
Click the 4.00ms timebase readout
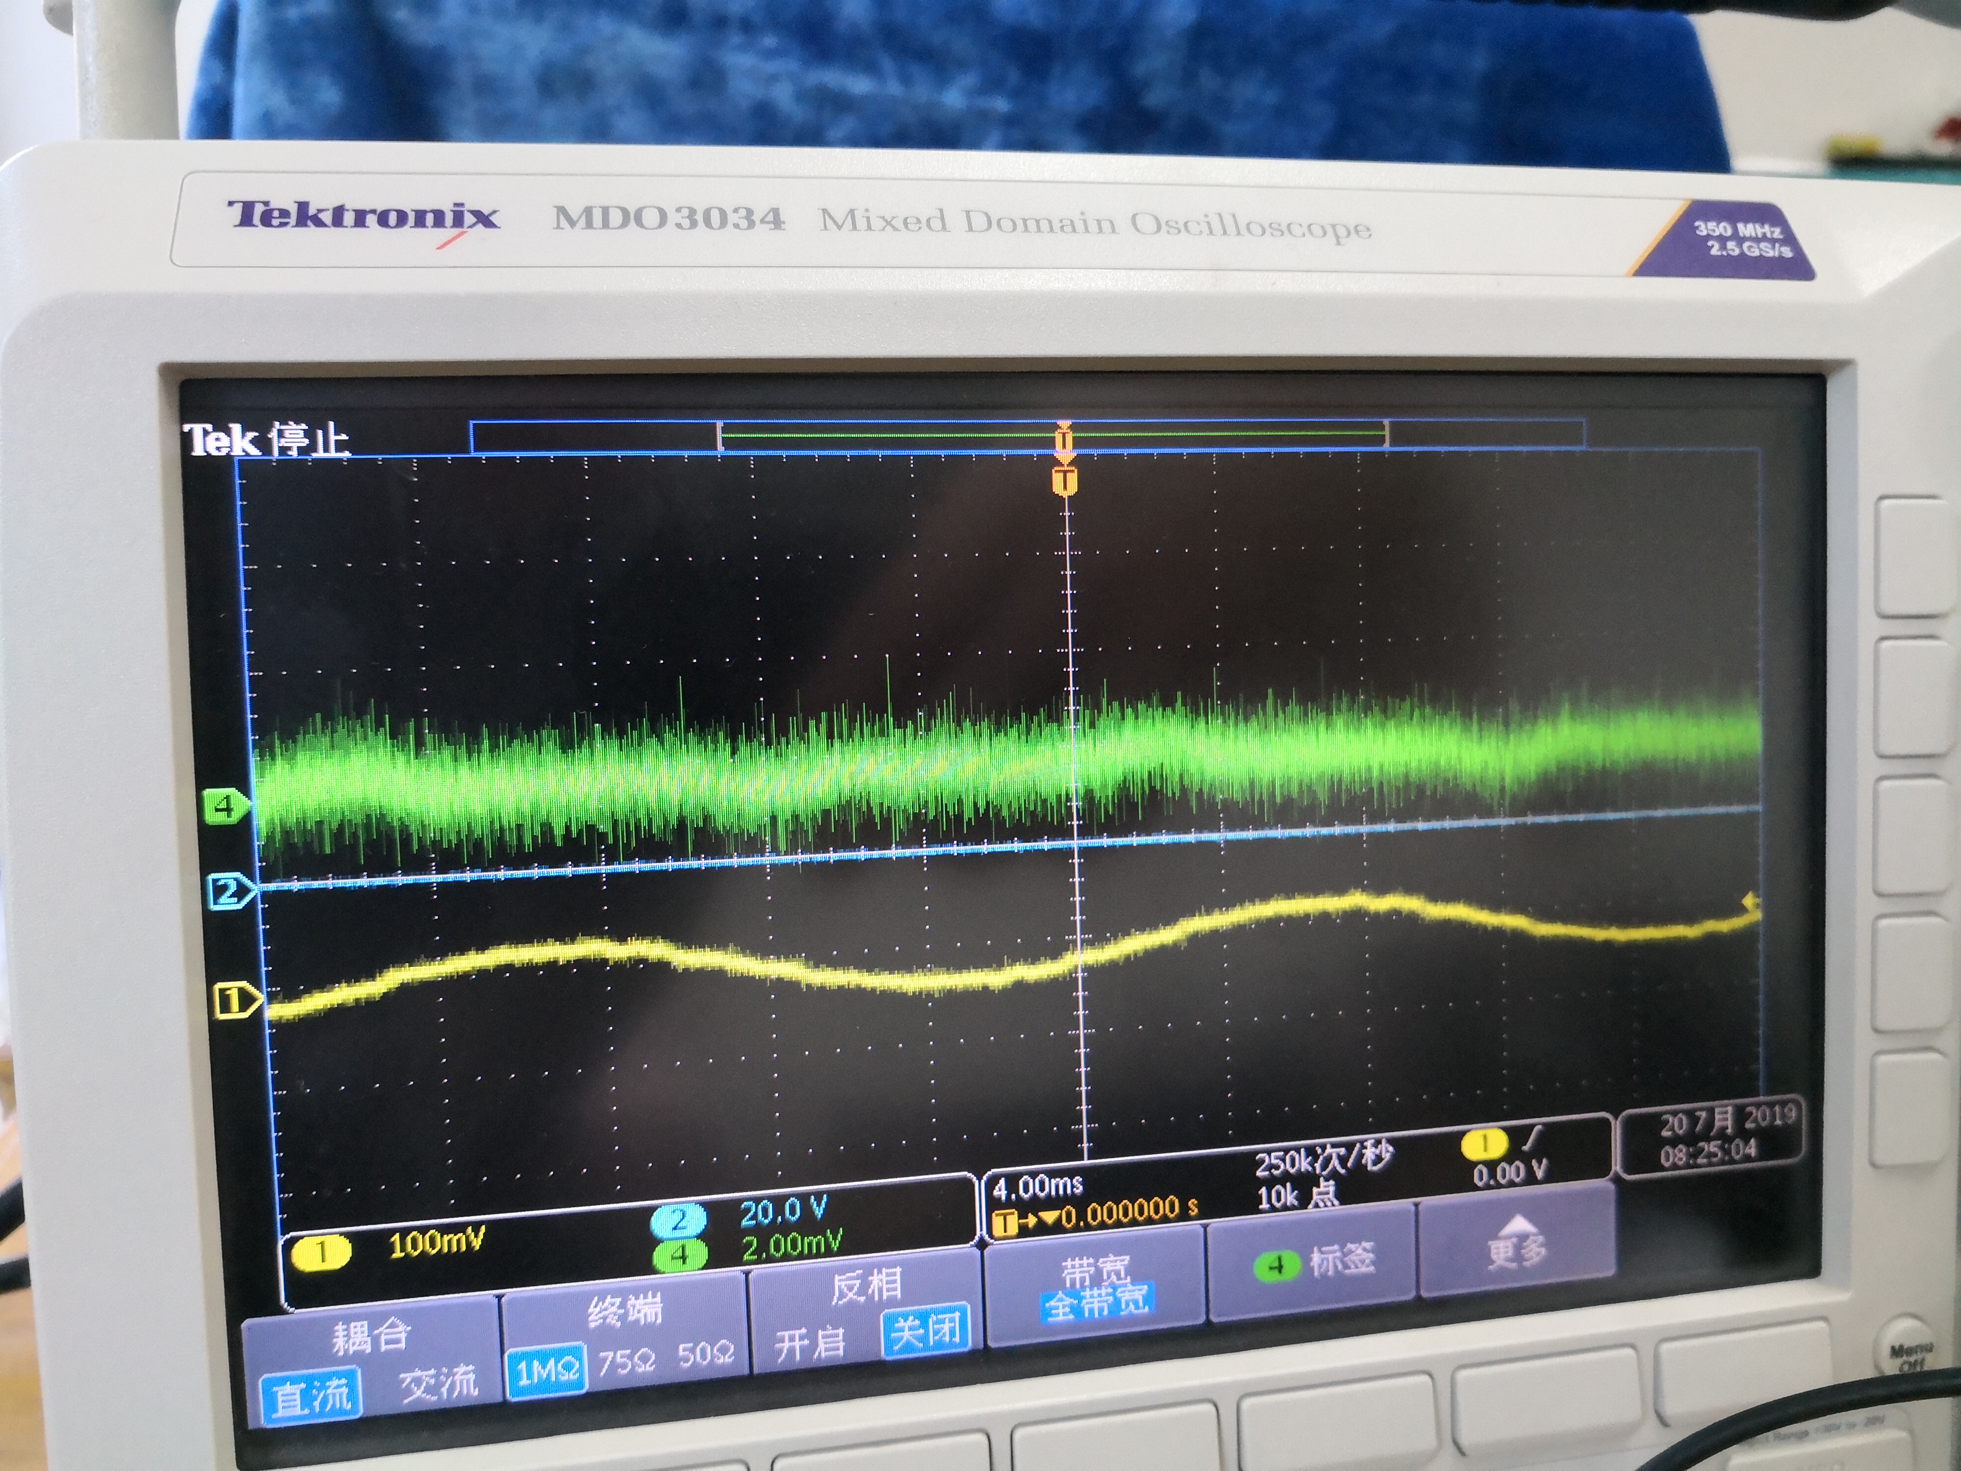1038,1186
